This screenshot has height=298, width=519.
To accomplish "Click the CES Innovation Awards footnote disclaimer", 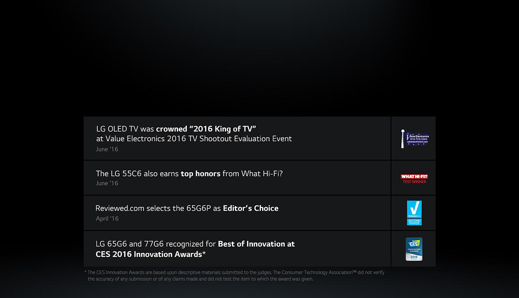I will 234,276.
